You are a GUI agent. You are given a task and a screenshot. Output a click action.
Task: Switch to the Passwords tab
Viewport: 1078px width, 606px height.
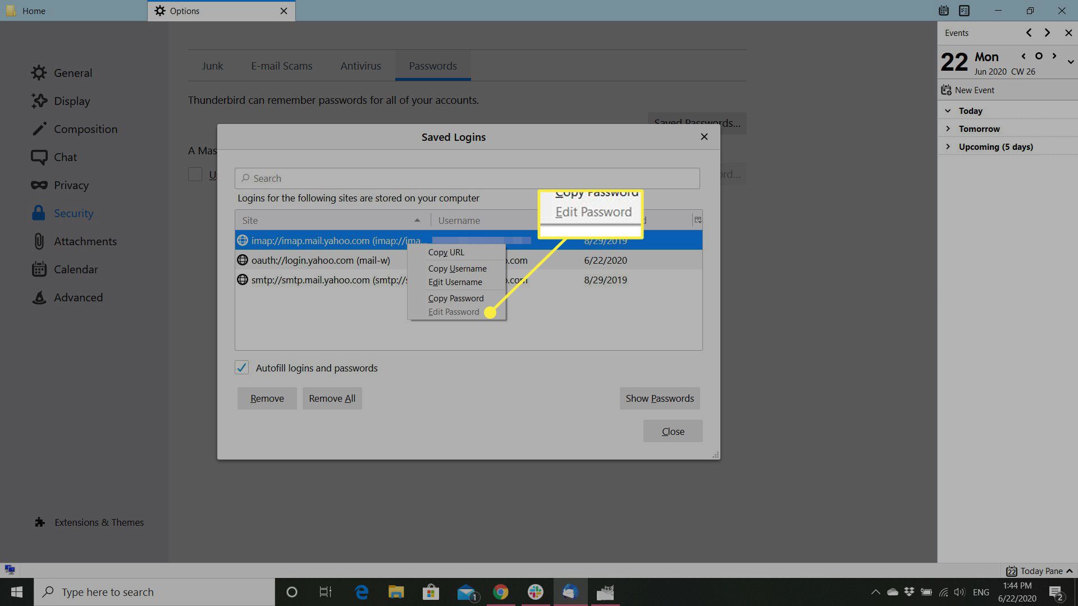[433, 66]
